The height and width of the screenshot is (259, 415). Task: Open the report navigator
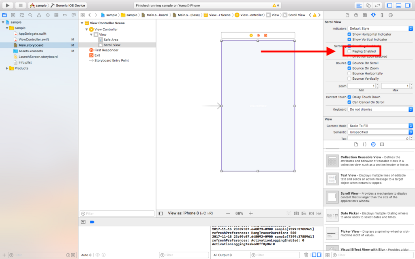[74, 15]
